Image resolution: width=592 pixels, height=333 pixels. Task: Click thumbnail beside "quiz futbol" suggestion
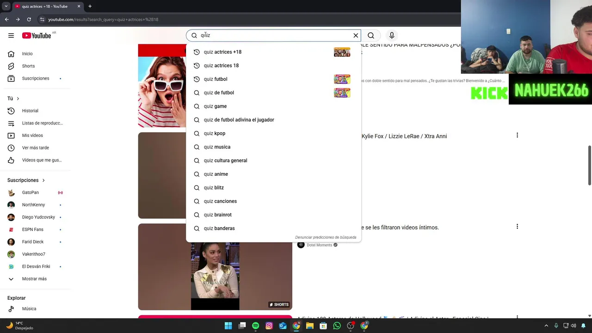342,79
